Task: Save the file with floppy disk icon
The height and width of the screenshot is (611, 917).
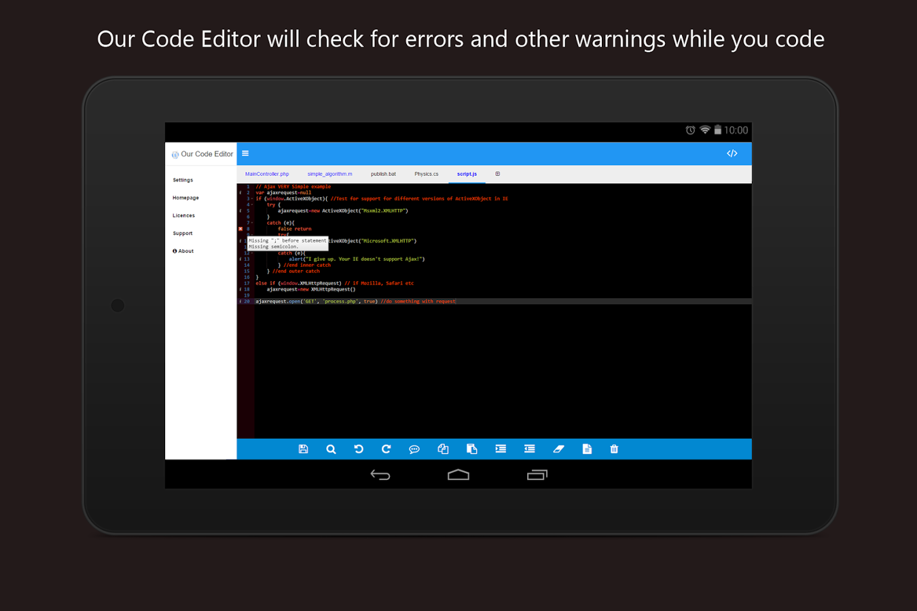Action: 303,449
